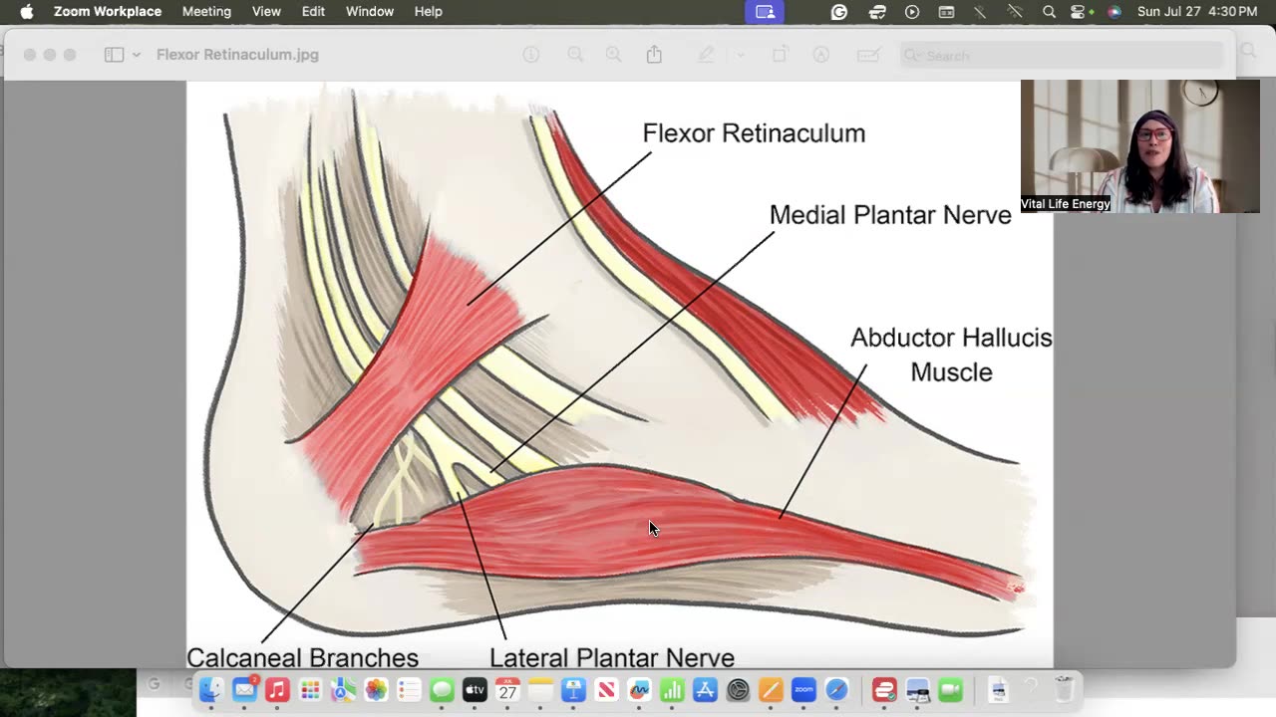Open News from the Dock
1276x717 pixels.
tap(606, 689)
